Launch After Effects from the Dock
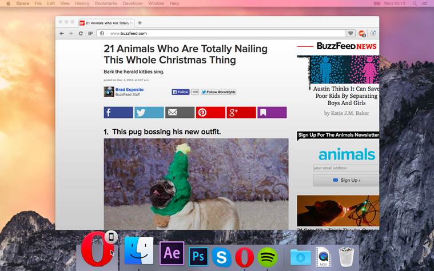Viewport: 434px width, 271px height. 172,253
